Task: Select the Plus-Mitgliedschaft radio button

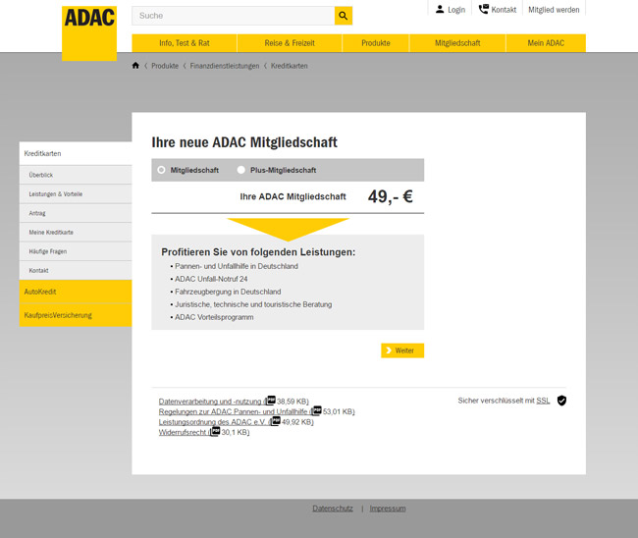Action: click(241, 170)
